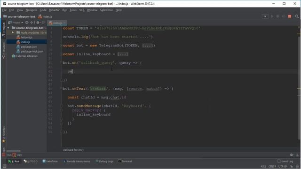Viewport: 301px width, 169px height.
Task: Open the run configuration dropdown
Action: click(265, 16)
